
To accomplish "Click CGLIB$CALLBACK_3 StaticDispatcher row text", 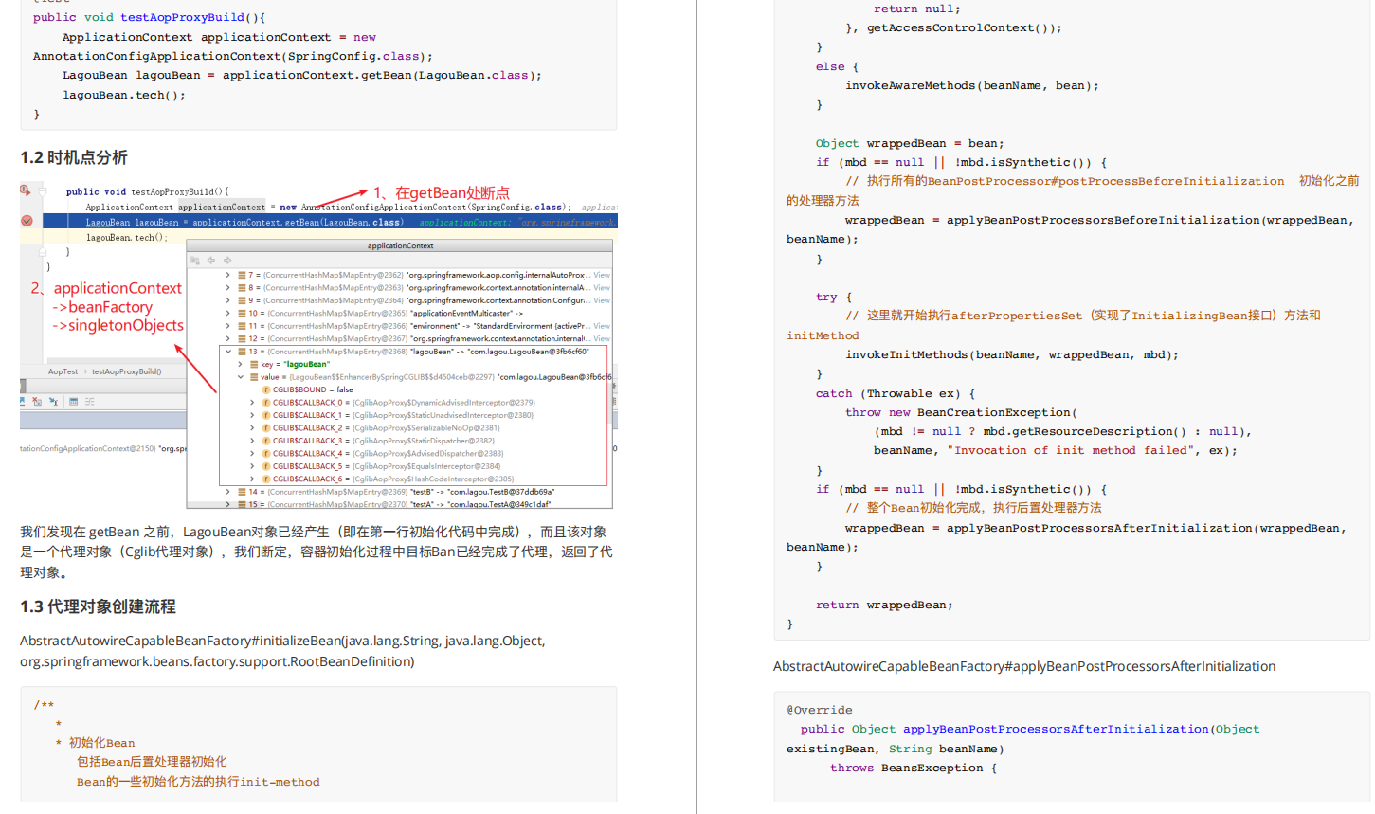I will coord(384,441).
